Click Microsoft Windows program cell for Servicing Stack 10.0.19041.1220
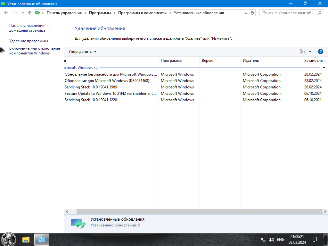 click(177, 100)
